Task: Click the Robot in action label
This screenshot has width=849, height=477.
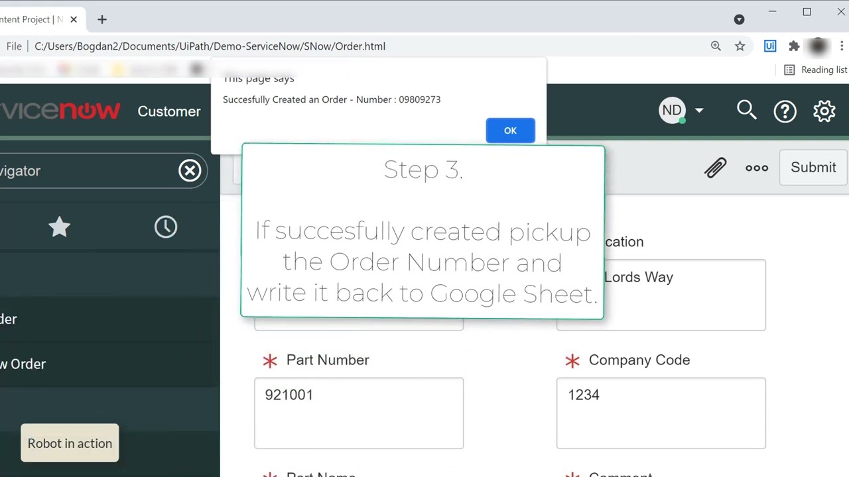Action: 70,443
